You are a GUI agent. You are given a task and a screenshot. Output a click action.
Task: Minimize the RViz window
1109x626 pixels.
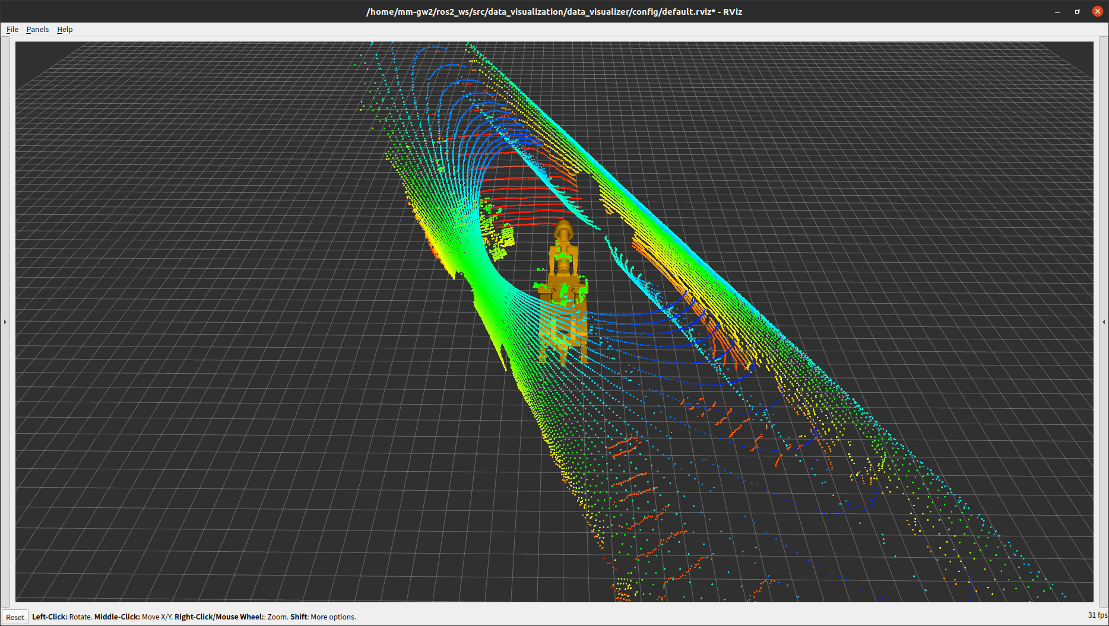1057,11
